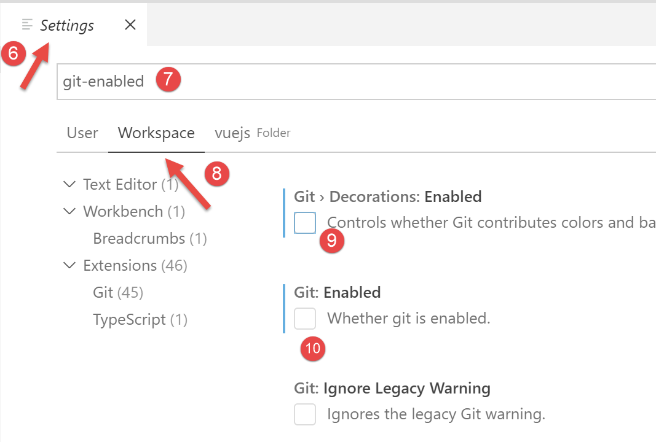Check the Ignore Legacy Warning checkbox
This screenshot has width=656, height=442.
(x=305, y=414)
